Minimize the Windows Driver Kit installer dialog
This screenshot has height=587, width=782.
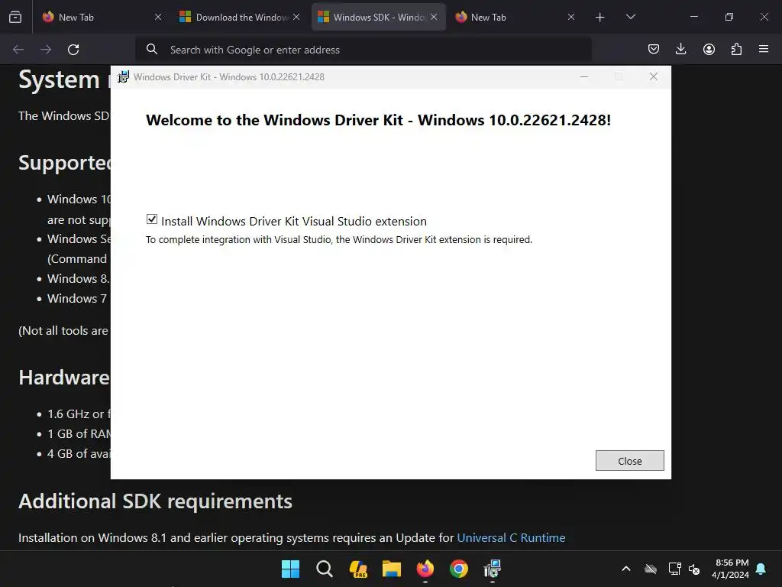coord(584,76)
